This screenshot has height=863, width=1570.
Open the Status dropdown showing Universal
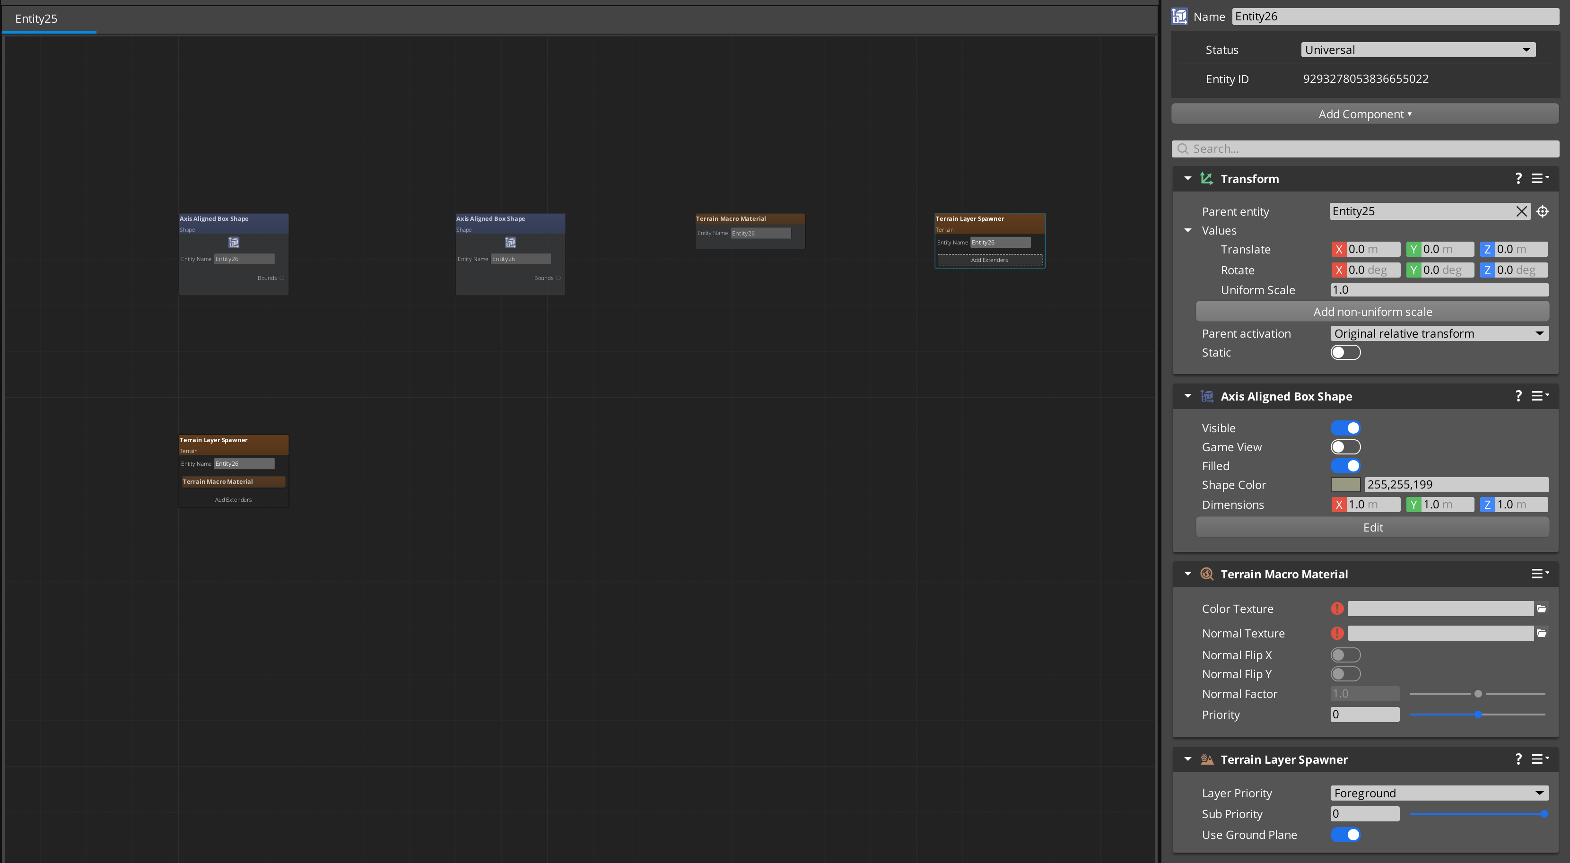tap(1418, 49)
